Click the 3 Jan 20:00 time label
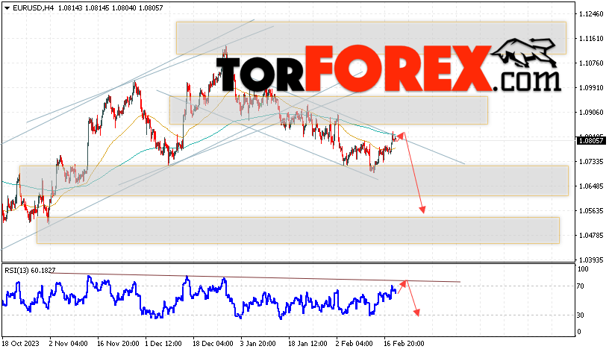This screenshot has width=609, height=352. click(258, 344)
